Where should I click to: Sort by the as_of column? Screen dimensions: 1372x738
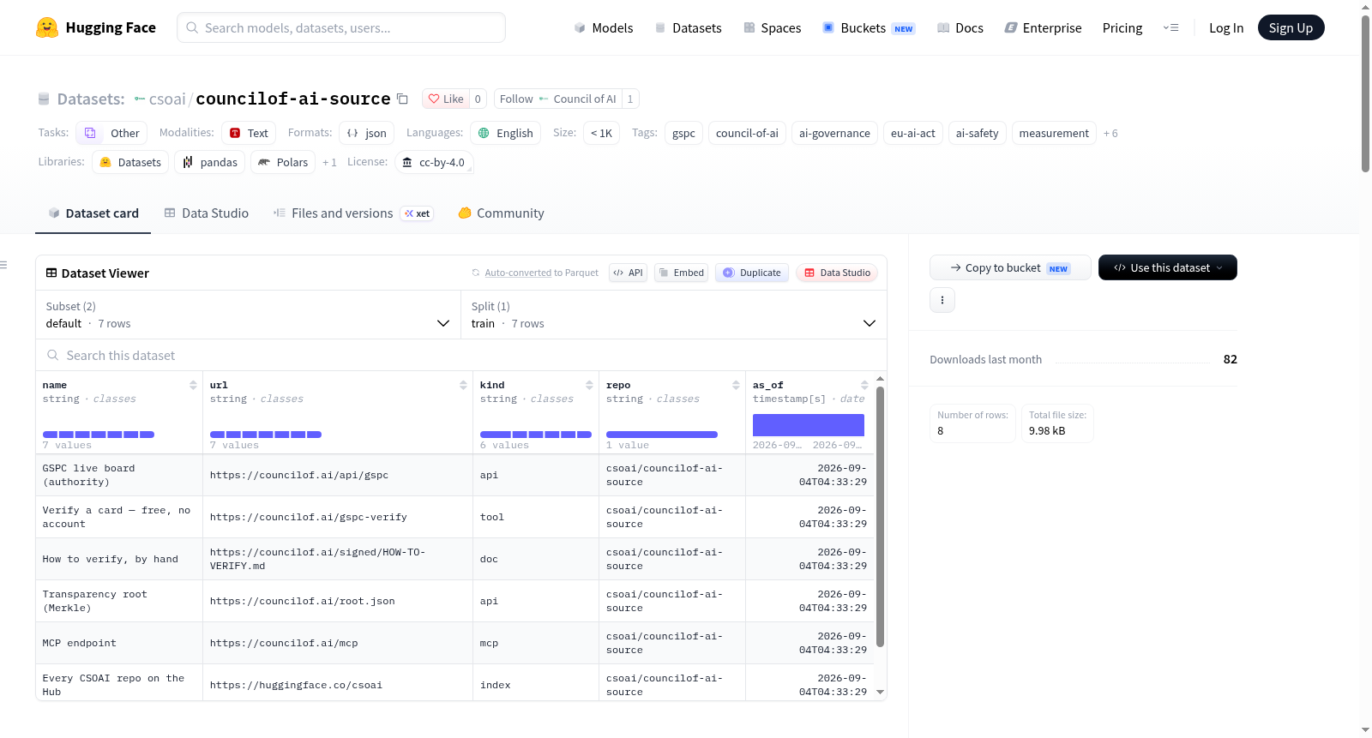click(x=864, y=385)
